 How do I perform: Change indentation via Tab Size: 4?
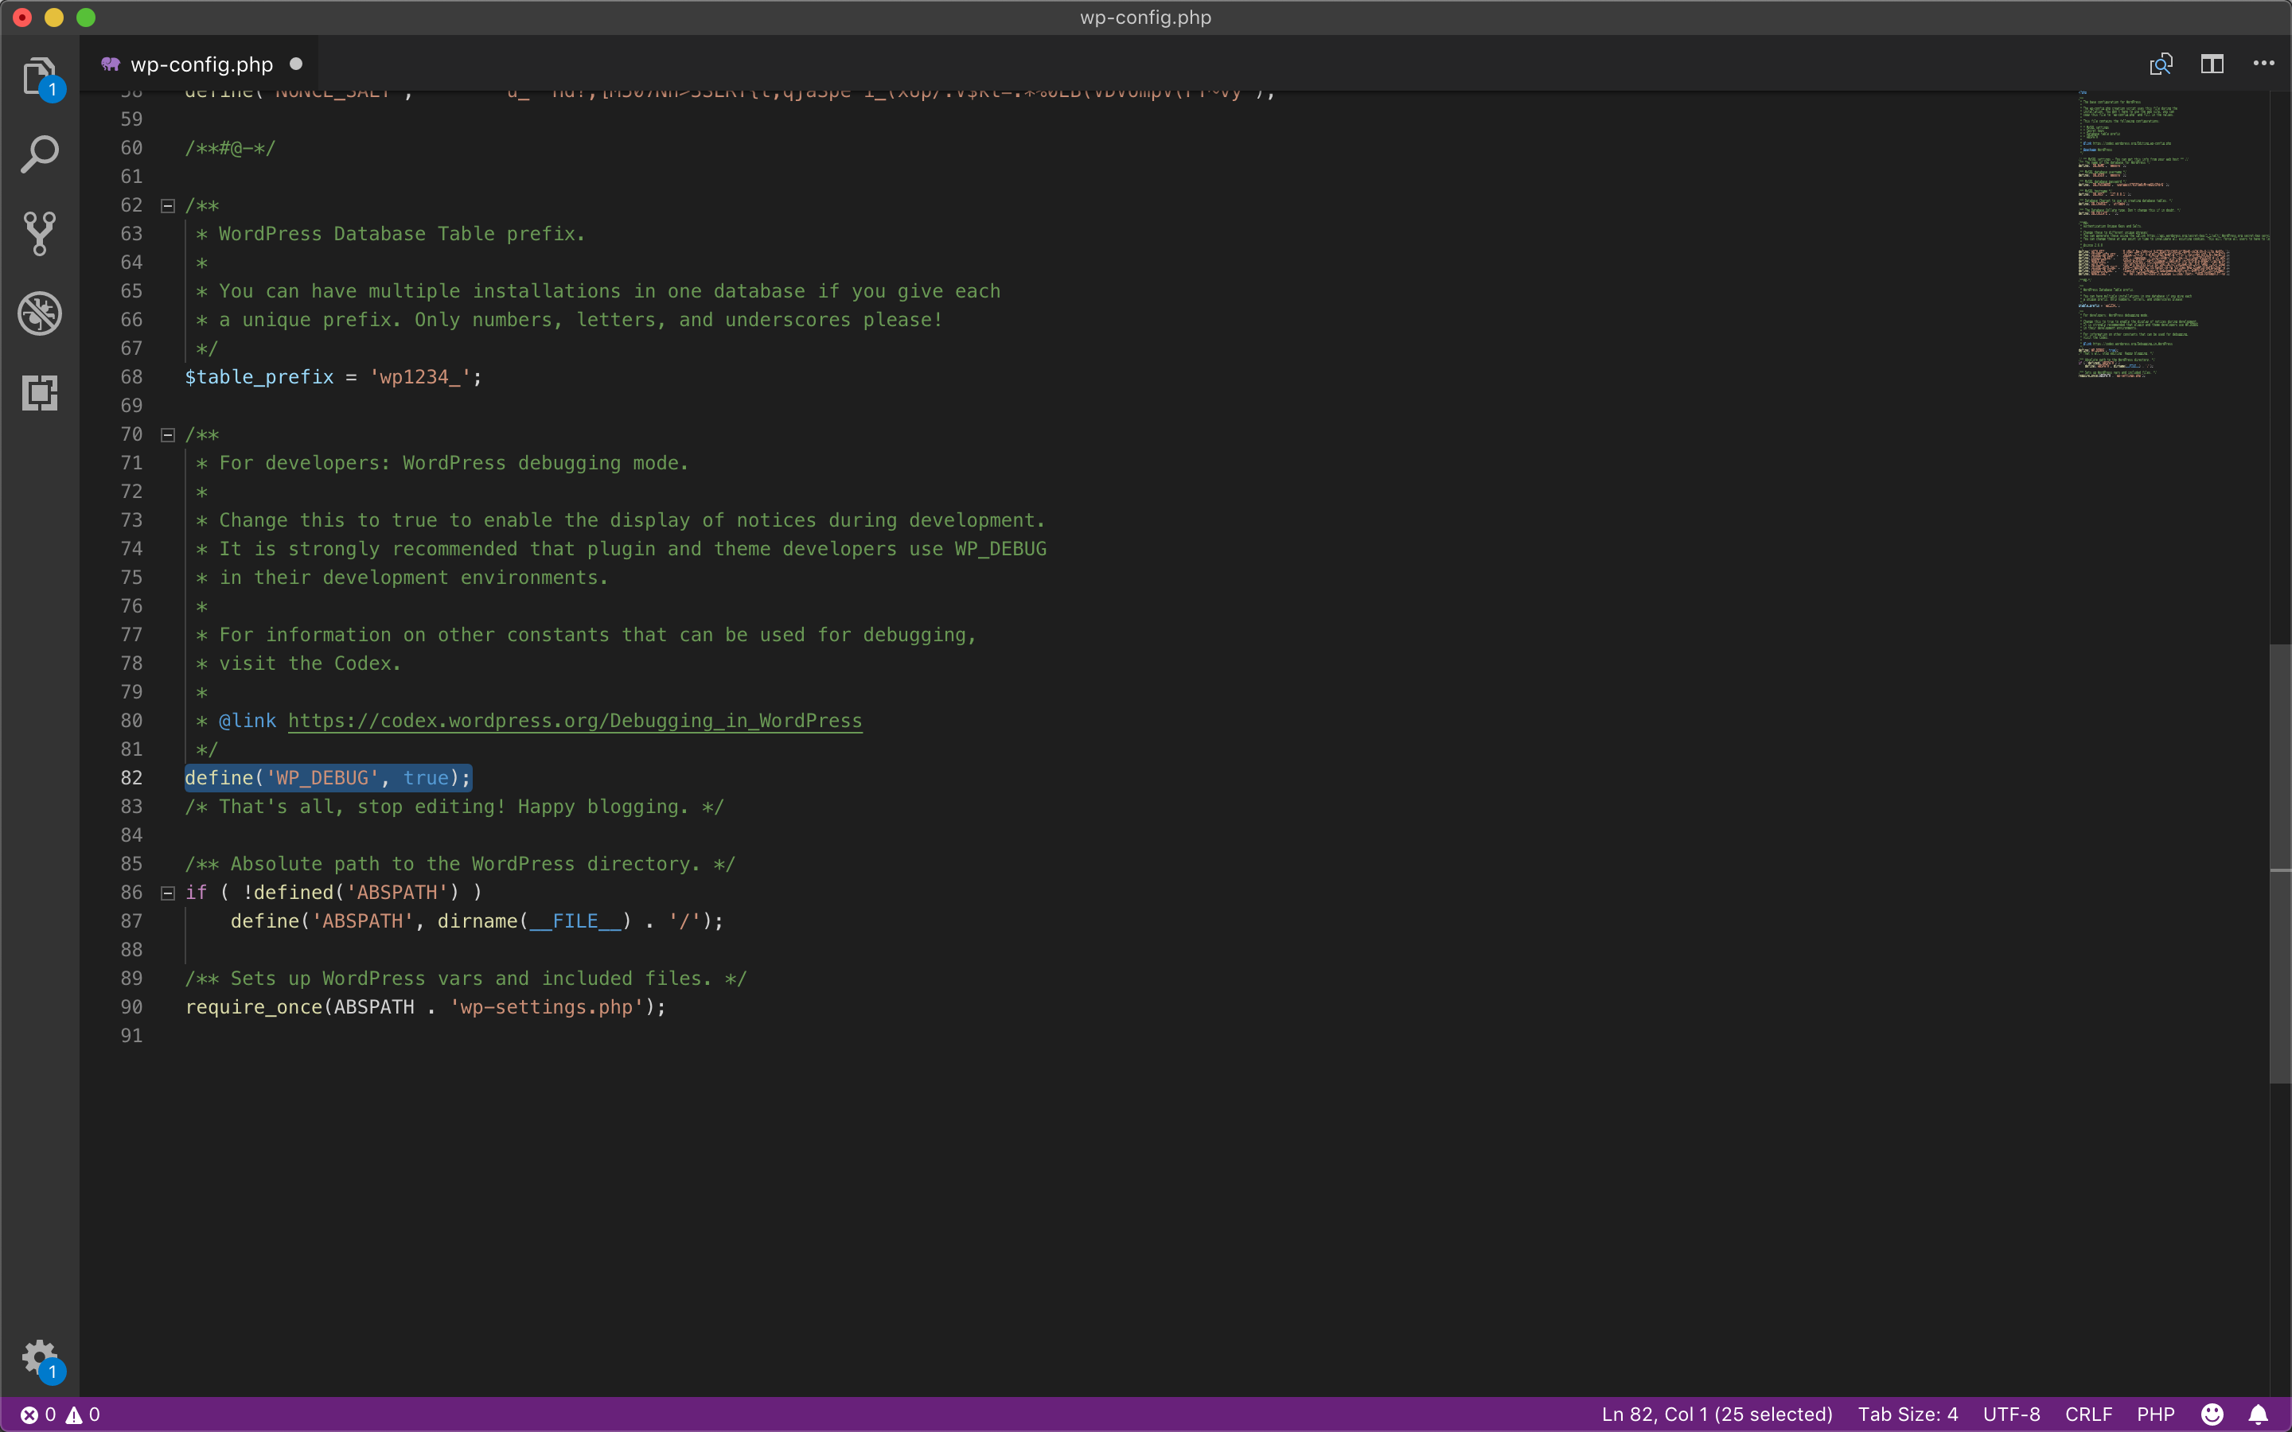click(x=1908, y=1414)
